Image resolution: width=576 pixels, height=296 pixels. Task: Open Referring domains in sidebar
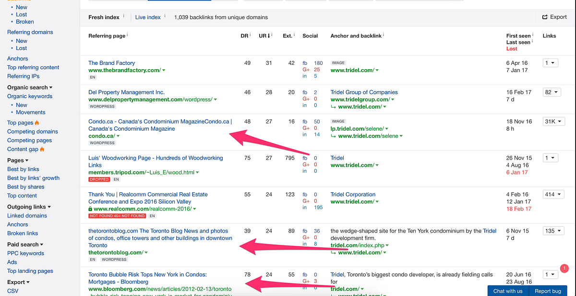30,32
